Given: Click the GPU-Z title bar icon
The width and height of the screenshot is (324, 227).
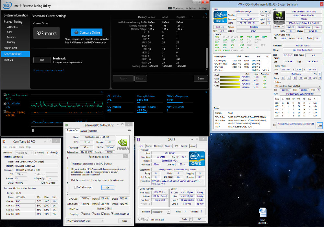Looking at the screenshot, I should tap(66, 125).
